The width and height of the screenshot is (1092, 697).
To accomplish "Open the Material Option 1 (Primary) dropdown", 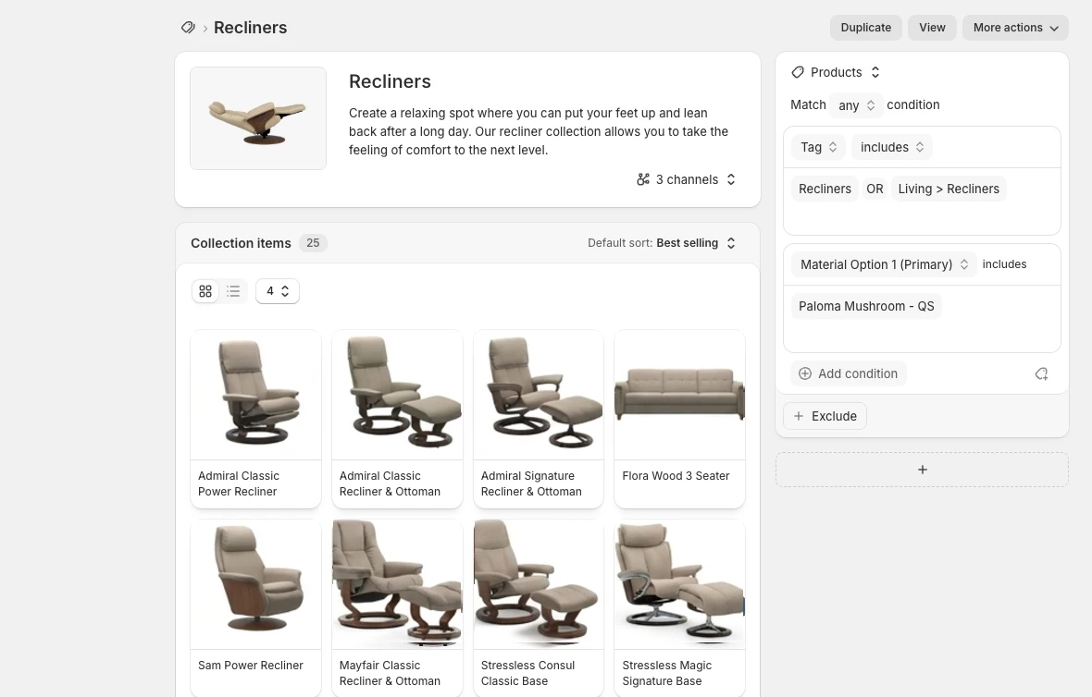I will [x=884, y=264].
